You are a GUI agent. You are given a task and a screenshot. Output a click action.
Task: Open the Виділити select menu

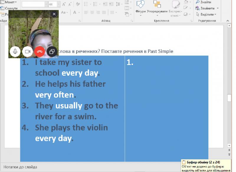point(206,14)
